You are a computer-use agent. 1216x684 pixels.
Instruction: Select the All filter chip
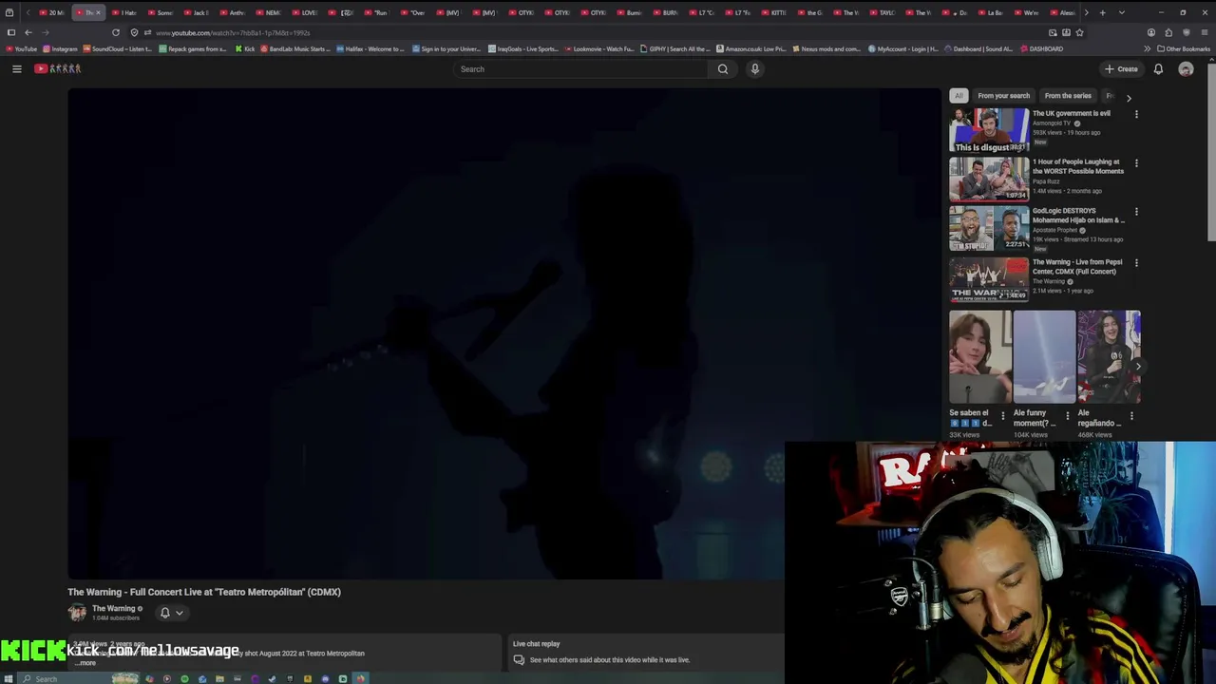tap(959, 96)
